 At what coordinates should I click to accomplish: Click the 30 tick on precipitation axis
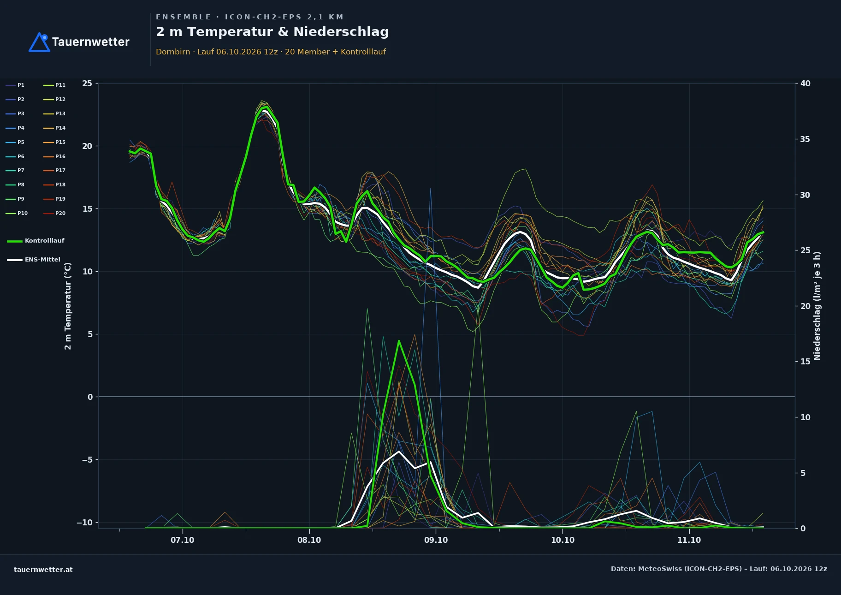click(x=805, y=195)
